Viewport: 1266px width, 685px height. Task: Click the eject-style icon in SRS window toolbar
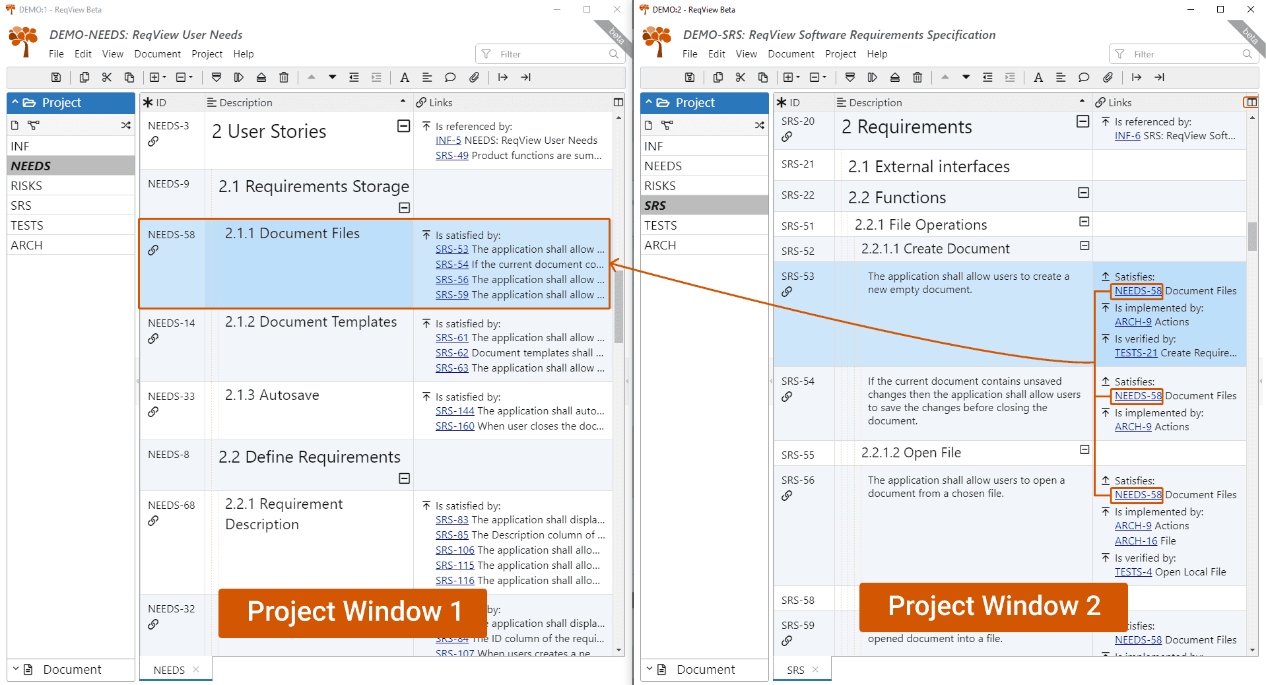(895, 77)
